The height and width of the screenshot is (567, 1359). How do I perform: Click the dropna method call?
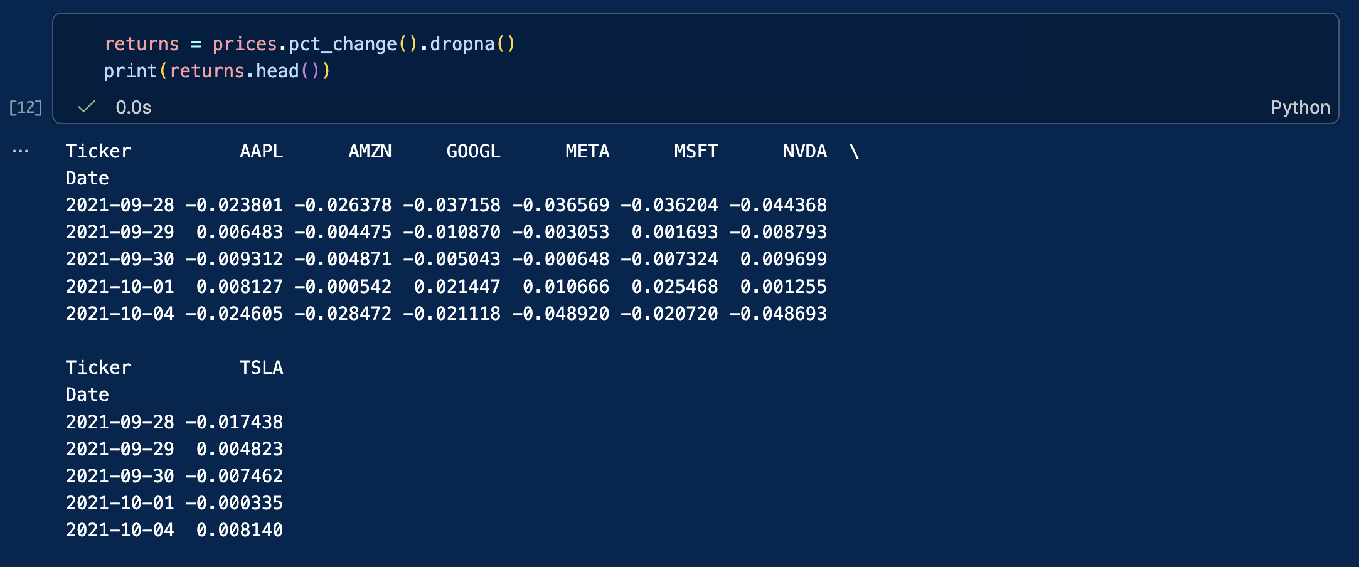(x=462, y=44)
